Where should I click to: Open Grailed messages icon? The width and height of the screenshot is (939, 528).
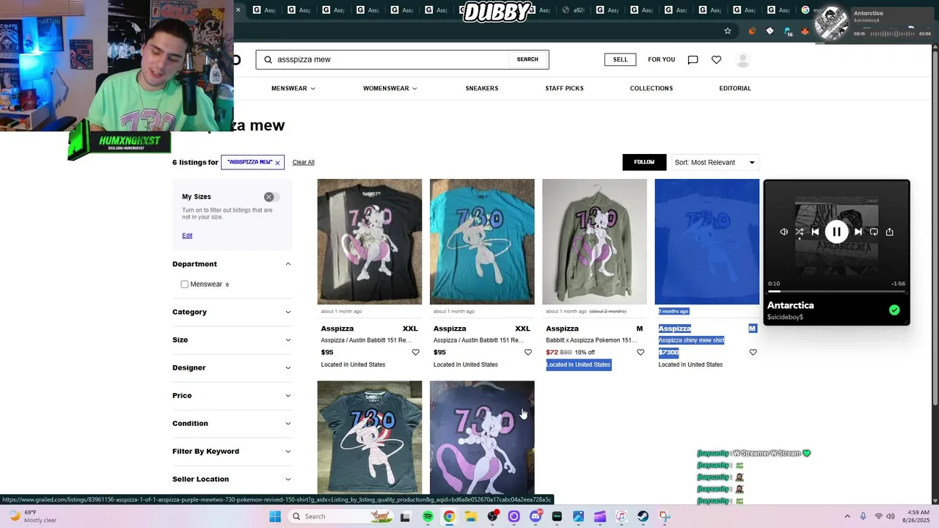[x=693, y=59]
